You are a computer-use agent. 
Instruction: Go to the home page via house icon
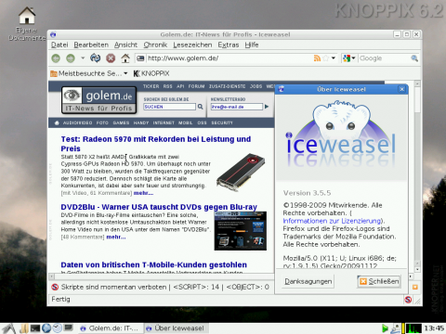pos(125,58)
